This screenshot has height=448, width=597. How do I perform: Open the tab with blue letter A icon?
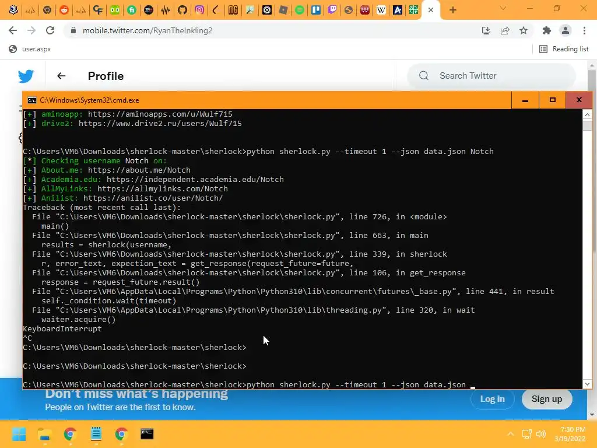pyautogui.click(x=398, y=10)
